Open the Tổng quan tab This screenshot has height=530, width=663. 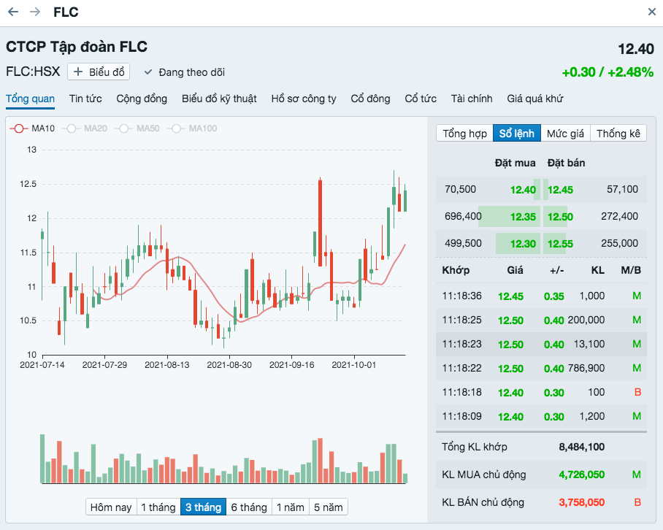(30, 99)
